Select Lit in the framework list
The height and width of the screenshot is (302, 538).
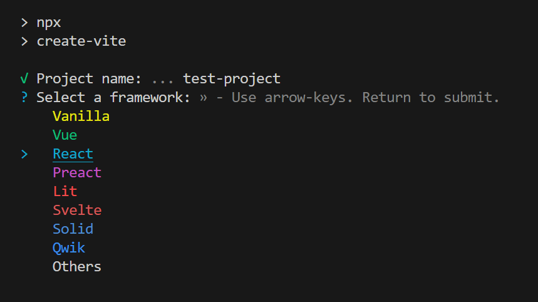[65, 192]
